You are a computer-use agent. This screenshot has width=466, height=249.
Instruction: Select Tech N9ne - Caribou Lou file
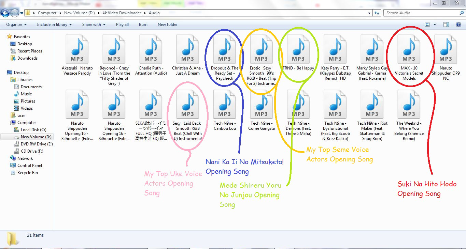click(x=225, y=111)
